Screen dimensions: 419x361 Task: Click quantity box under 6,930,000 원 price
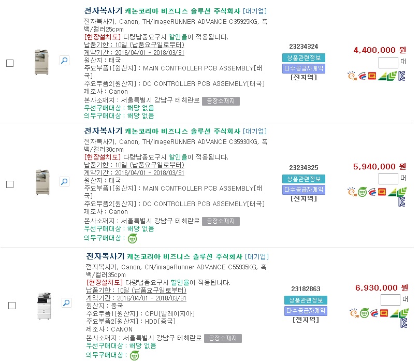tap(390, 300)
